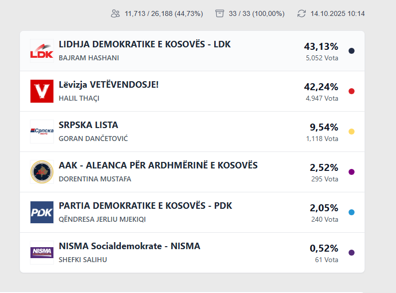
Task: Click the Srpska Lista party logo
Action: click(41, 132)
